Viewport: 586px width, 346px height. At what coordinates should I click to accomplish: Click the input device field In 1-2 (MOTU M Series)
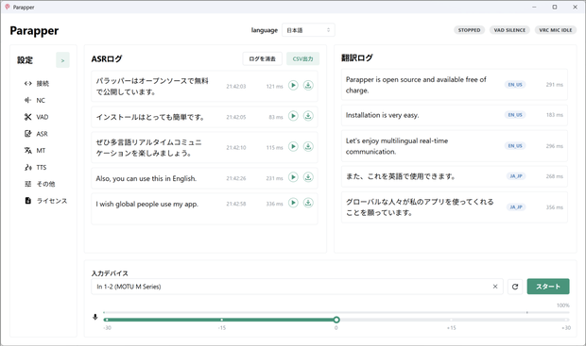pyautogui.click(x=297, y=287)
